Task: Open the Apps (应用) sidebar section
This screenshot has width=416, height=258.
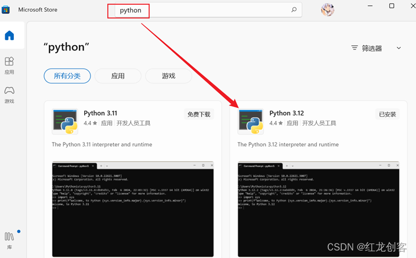Action: pos(9,66)
